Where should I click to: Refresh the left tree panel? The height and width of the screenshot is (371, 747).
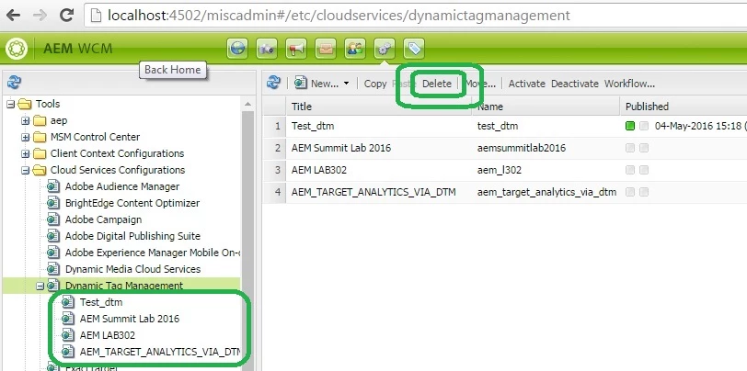pyautogui.click(x=14, y=83)
